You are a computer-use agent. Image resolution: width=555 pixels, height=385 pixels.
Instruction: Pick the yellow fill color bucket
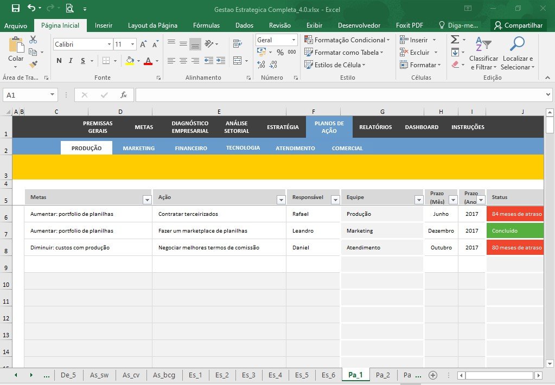click(130, 61)
